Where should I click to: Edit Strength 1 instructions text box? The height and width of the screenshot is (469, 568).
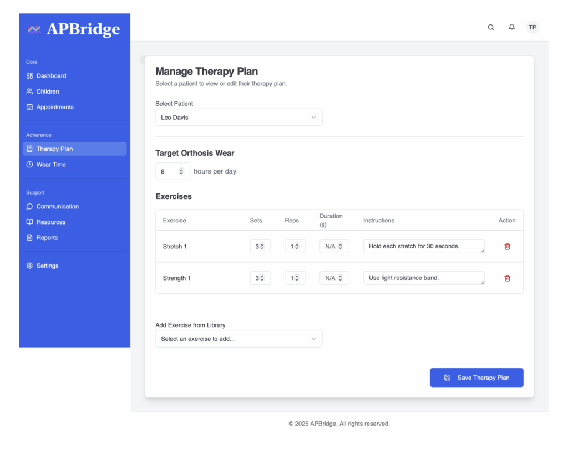pyautogui.click(x=424, y=278)
